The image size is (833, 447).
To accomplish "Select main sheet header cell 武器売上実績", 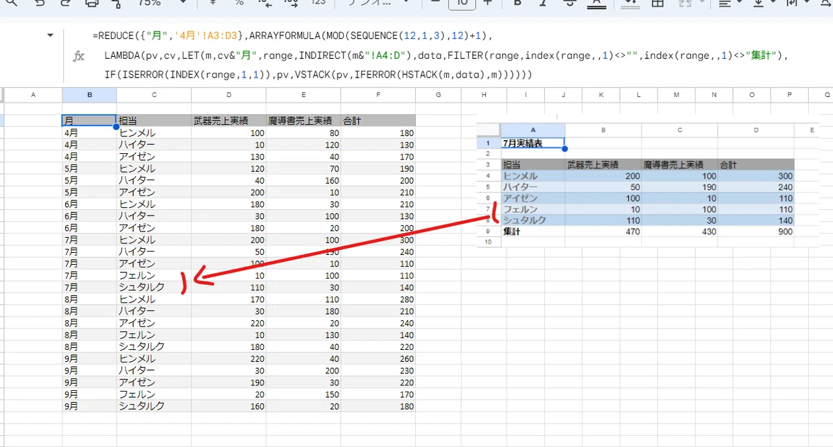I will tap(229, 121).
